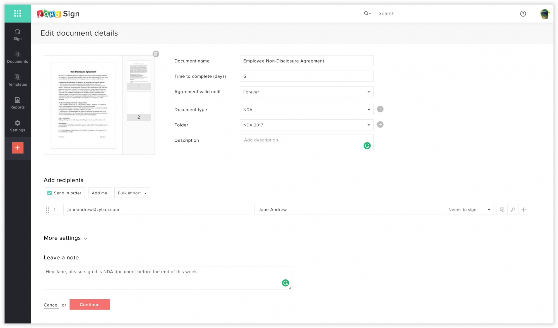Open the Agreement valid until dropdown
Screen dimensions: 558x328
307,92
